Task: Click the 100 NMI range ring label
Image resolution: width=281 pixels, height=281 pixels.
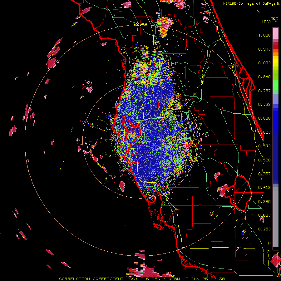Action: pyautogui.click(x=140, y=25)
